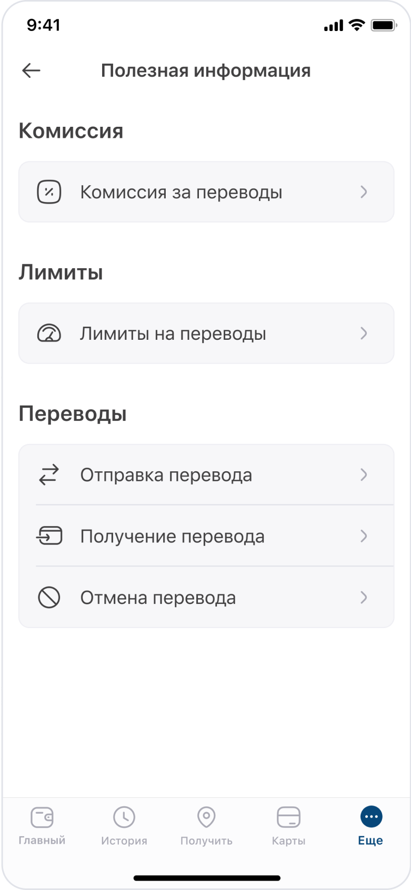Viewport: 411px width, 890px height.
Task: Switch to the История tab label
Action: [124, 841]
